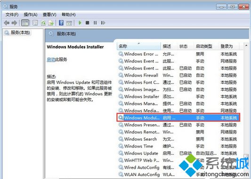Select the Windows Media... service row
Viewport: 251px width, 179px height.
(178, 111)
